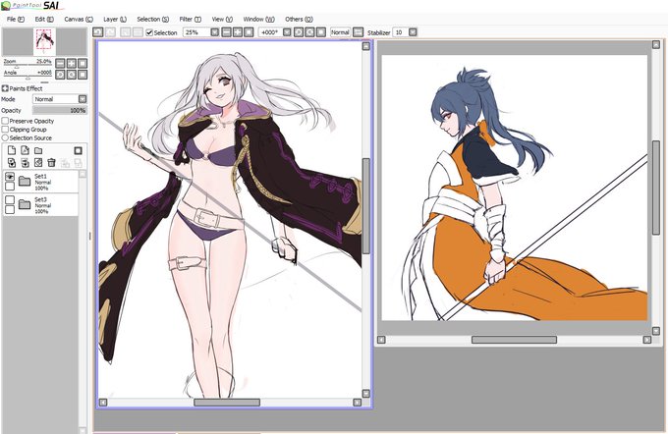The width and height of the screenshot is (668, 434).
Task: Click the Undo button in the top toolbar
Action: tap(98, 32)
